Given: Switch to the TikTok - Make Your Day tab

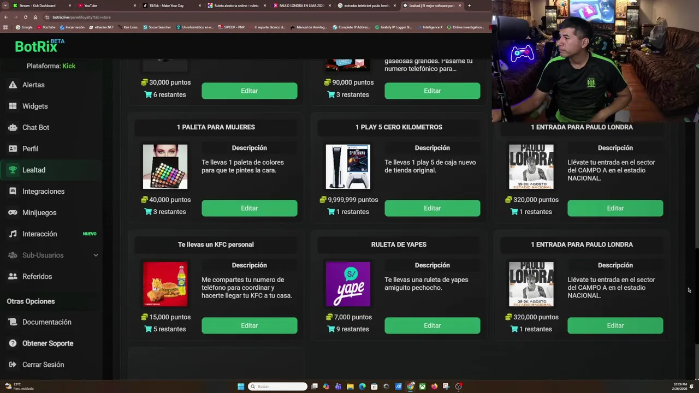Looking at the screenshot, I should [x=171, y=5].
